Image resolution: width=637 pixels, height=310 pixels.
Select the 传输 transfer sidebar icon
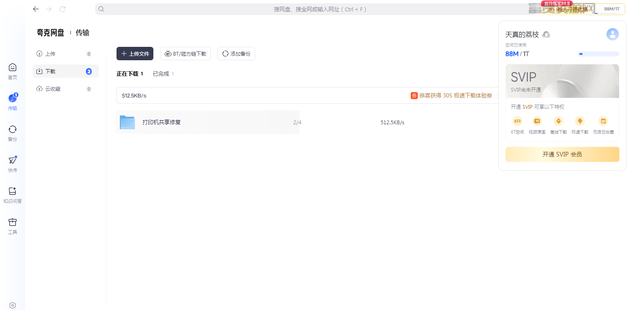[13, 102]
